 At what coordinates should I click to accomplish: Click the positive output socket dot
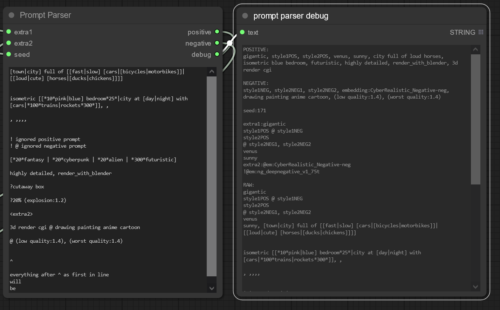click(x=217, y=32)
